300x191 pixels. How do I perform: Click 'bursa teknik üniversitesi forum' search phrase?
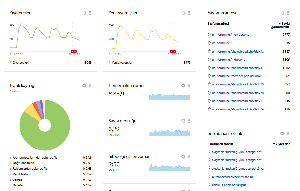(x=232, y=177)
